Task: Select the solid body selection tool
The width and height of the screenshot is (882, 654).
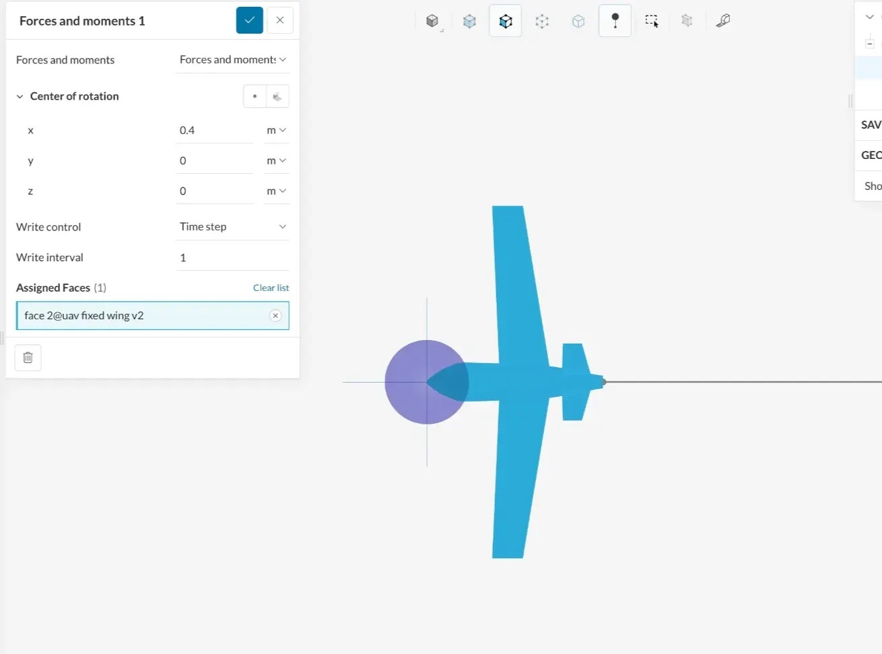Action: click(x=433, y=20)
